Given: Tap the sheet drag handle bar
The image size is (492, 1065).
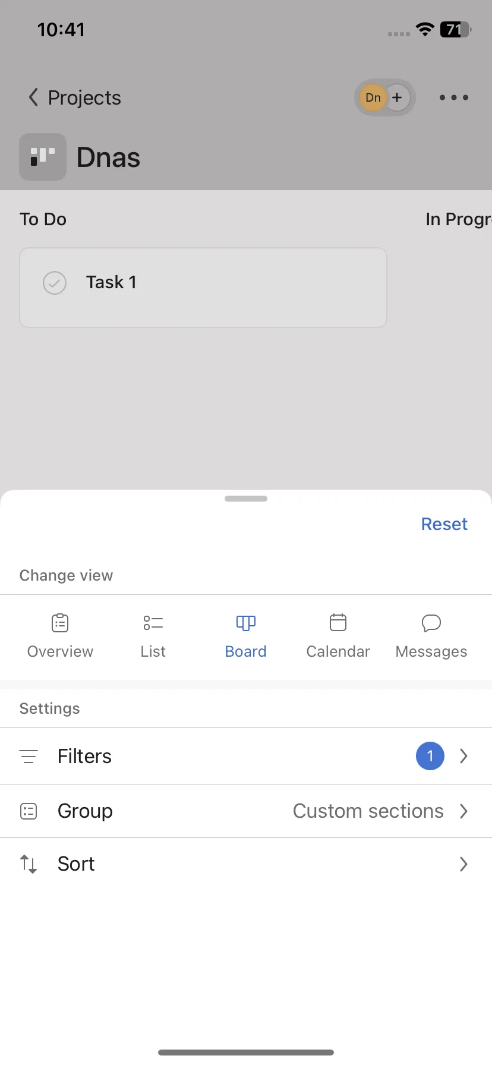Looking at the screenshot, I should (x=246, y=499).
